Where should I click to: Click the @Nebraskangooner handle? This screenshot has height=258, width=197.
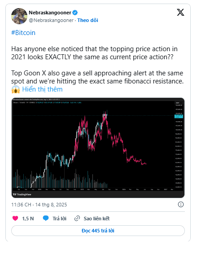click(51, 20)
